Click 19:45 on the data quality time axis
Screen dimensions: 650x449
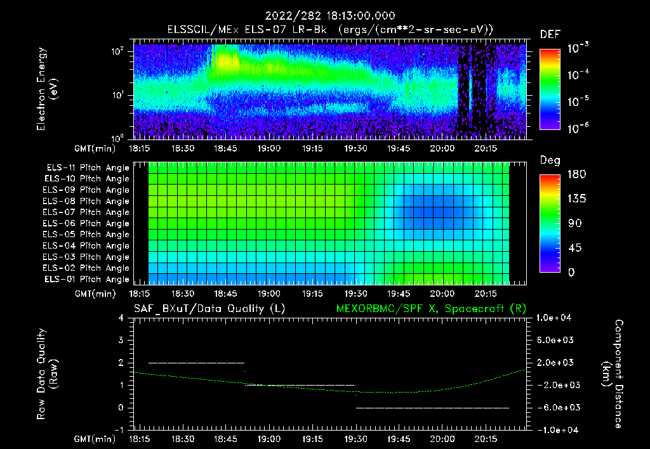point(399,439)
